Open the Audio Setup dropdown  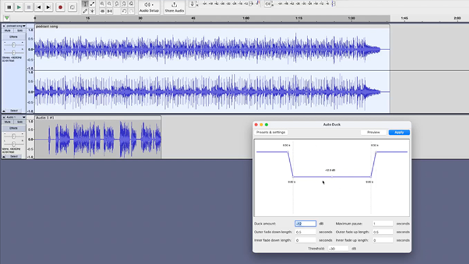[149, 7]
